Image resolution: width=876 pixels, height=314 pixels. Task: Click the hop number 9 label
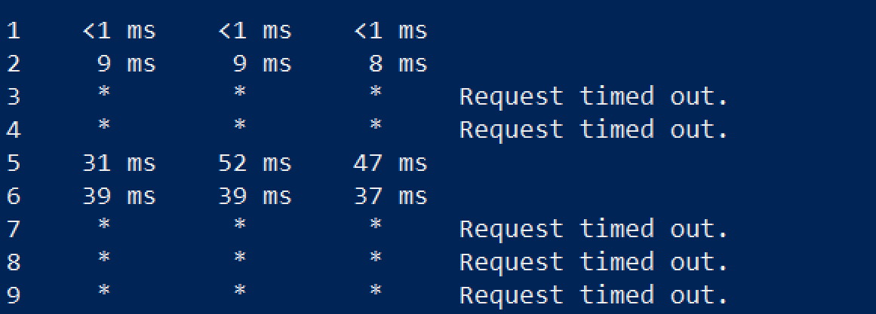(13, 296)
